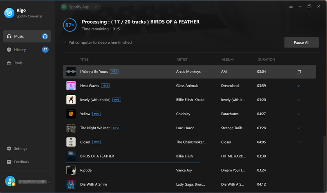The image size is (327, 193).
Task: Select the Die With A Smile title
Action: [94, 184]
